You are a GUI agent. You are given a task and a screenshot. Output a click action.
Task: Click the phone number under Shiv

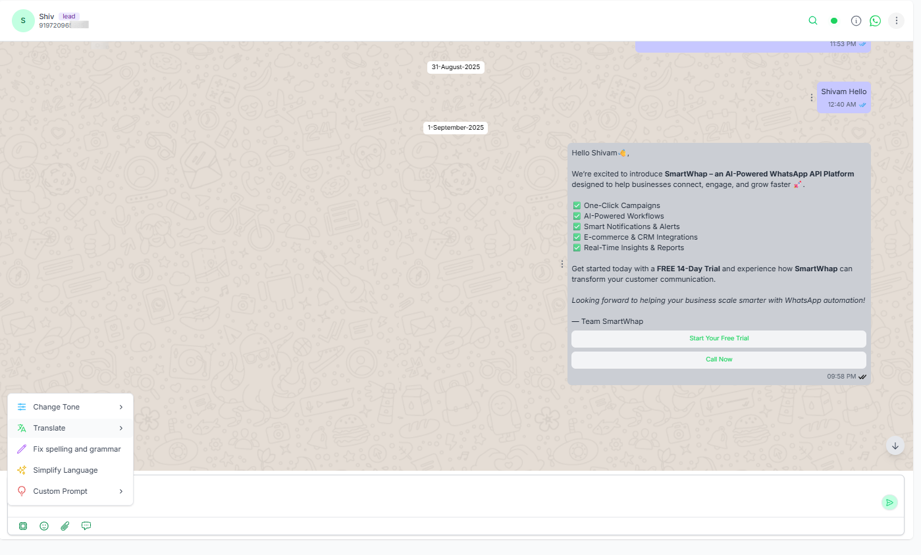point(63,25)
